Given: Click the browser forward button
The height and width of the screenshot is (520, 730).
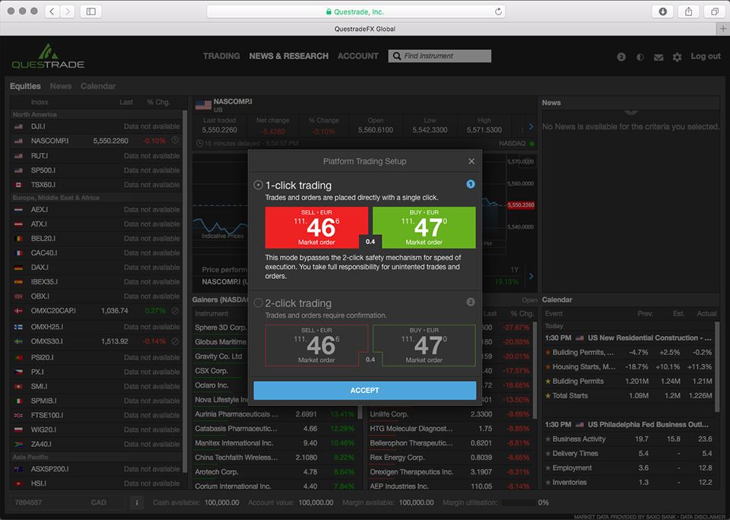Looking at the screenshot, I should (x=68, y=11).
